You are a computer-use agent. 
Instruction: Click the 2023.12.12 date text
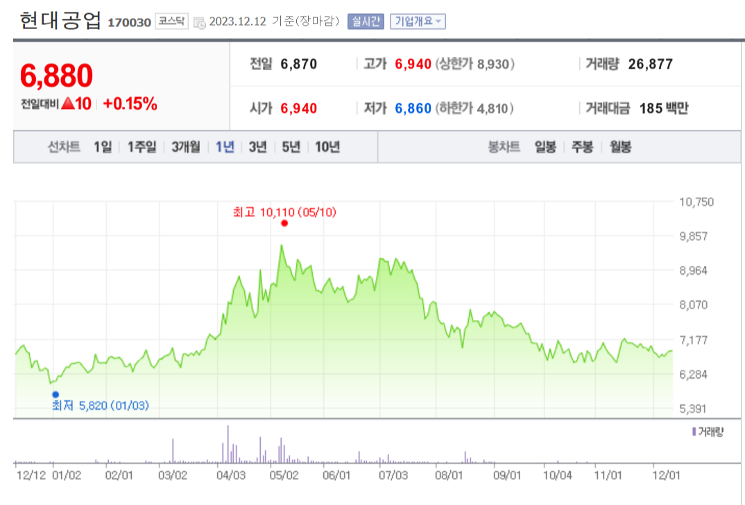[237, 22]
